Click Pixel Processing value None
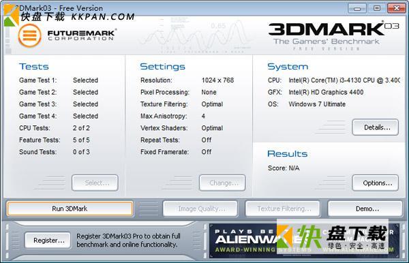Image resolution: width=409 pixels, height=263 pixels. pyautogui.click(x=209, y=92)
